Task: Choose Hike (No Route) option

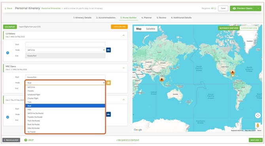Action: coord(65,128)
